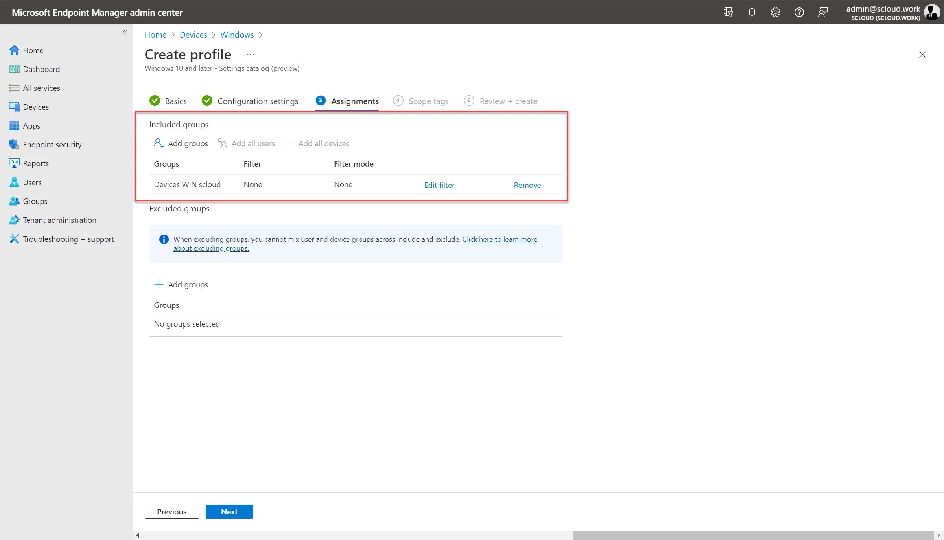Click the info icon in excluded groups notice

point(164,239)
